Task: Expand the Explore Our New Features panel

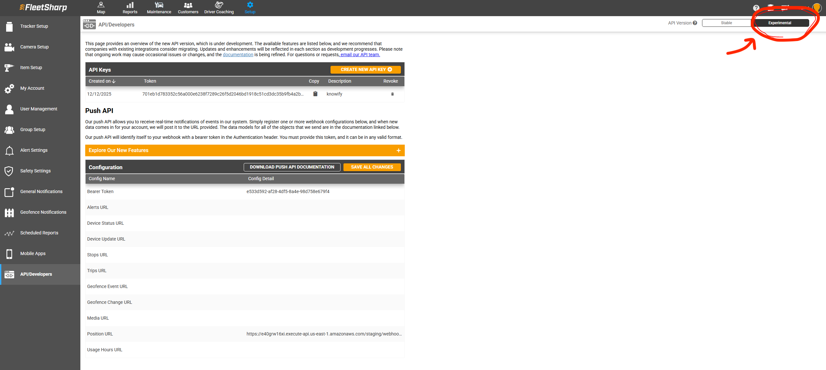Action: [x=399, y=150]
